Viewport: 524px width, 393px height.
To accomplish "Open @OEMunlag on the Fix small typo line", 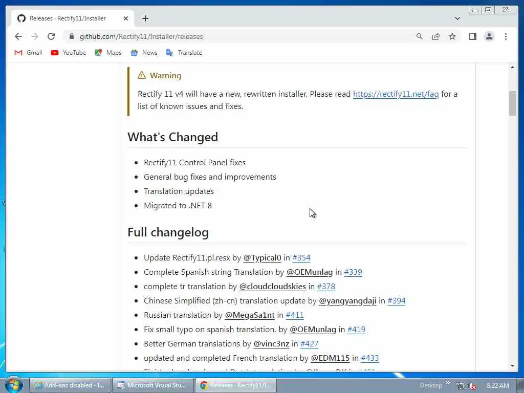I will 313,330.
